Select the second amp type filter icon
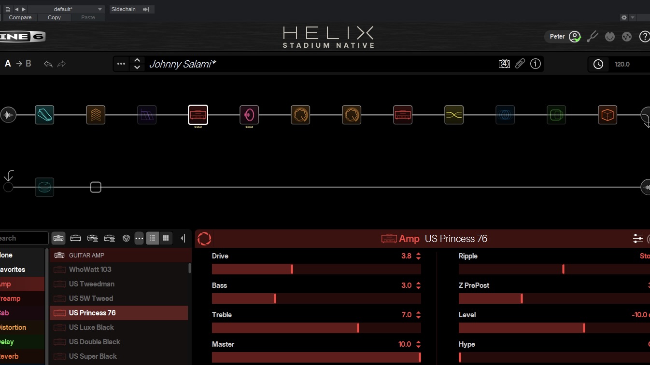This screenshot has height=365, width=650. click(75, 238)
